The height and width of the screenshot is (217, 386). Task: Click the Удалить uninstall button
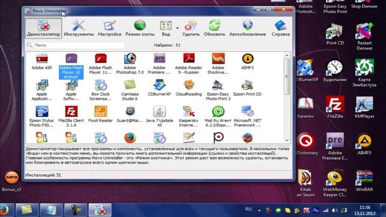tap(191, 28)
